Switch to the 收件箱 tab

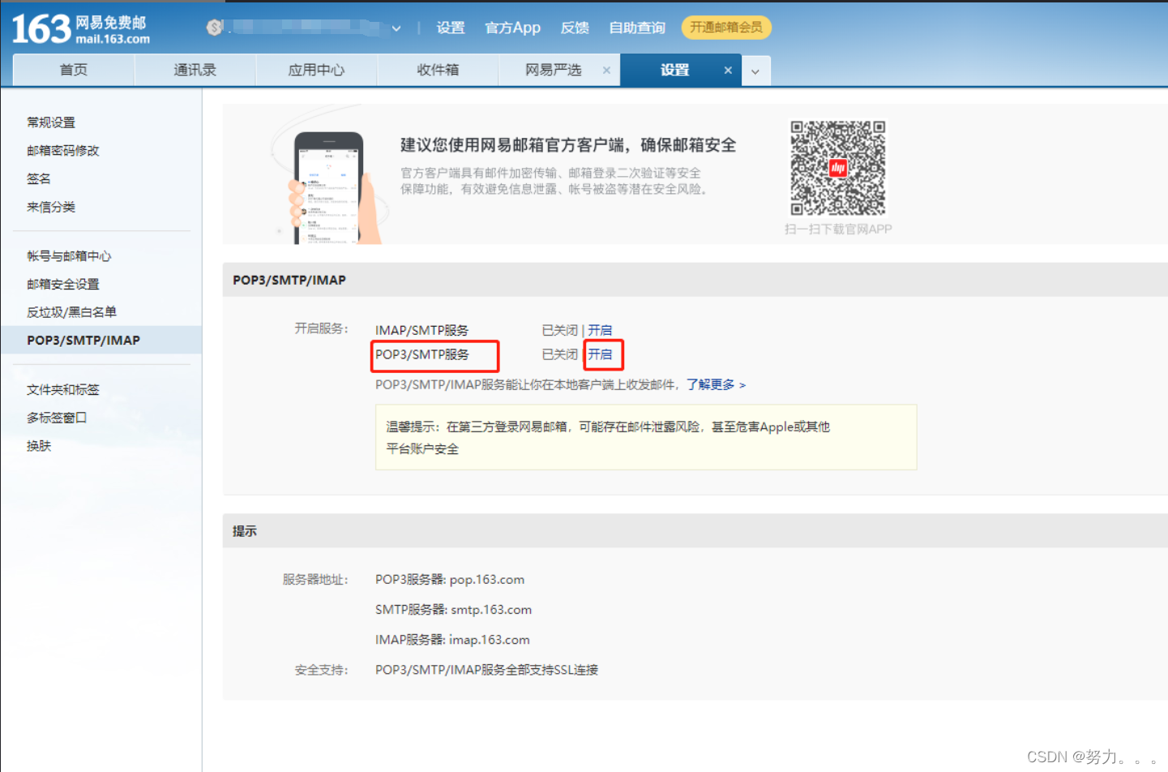438,70
